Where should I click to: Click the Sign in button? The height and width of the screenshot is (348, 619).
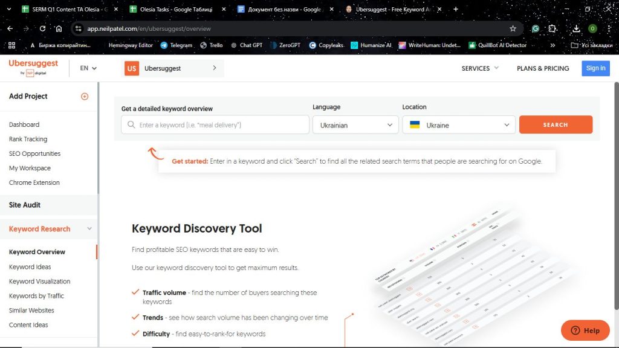[595, 68]
